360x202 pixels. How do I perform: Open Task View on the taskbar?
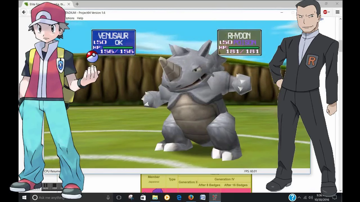(119, 198)
